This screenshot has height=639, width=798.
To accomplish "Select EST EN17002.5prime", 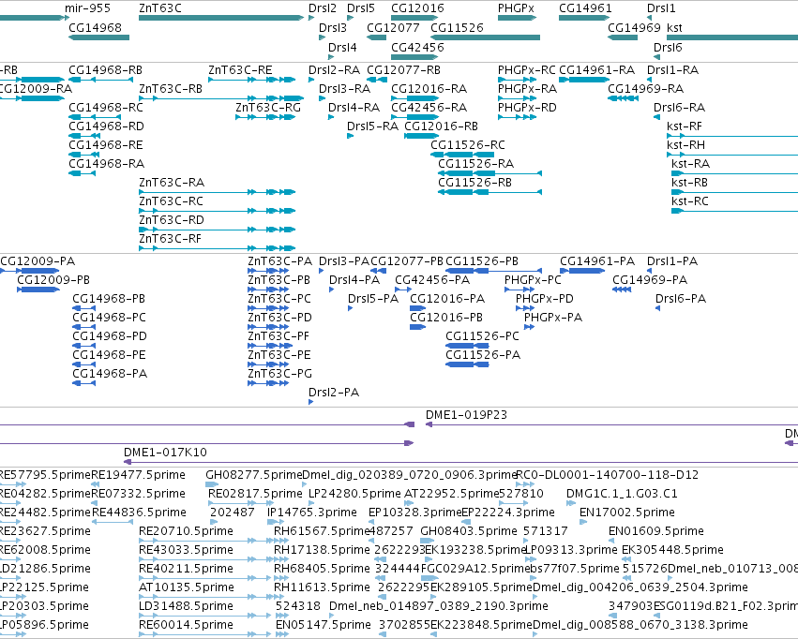I will coord(627,512).
